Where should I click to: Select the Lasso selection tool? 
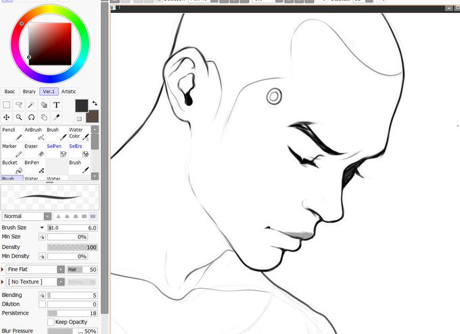click(19, 105)
